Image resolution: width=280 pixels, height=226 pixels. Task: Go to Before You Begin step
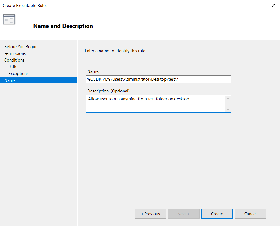(20, 47)
